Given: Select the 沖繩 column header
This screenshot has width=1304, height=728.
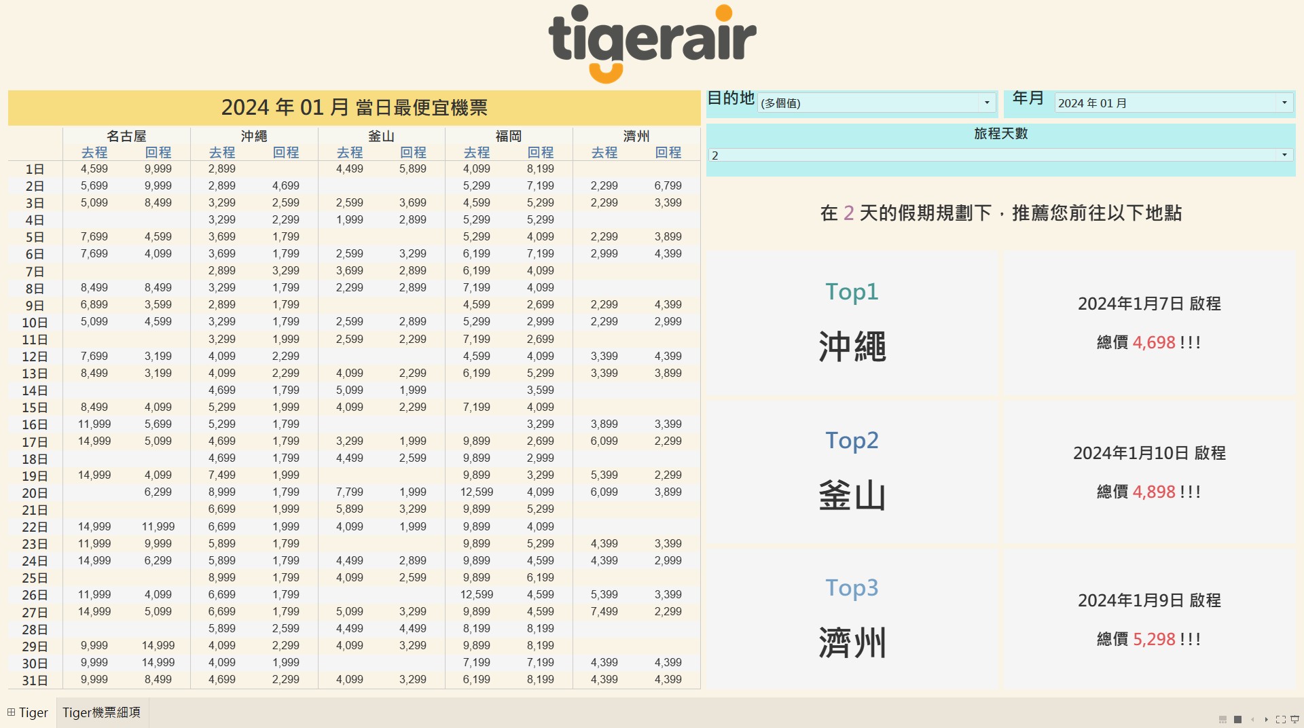Looking at the screenshot, I should point(254,136).
